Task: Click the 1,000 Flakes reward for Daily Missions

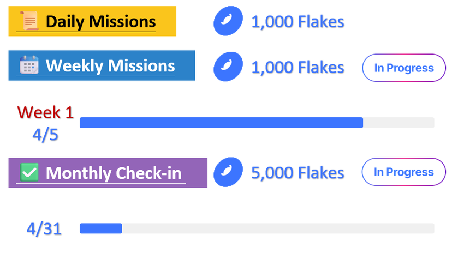Action: click(x=298, y=22)
